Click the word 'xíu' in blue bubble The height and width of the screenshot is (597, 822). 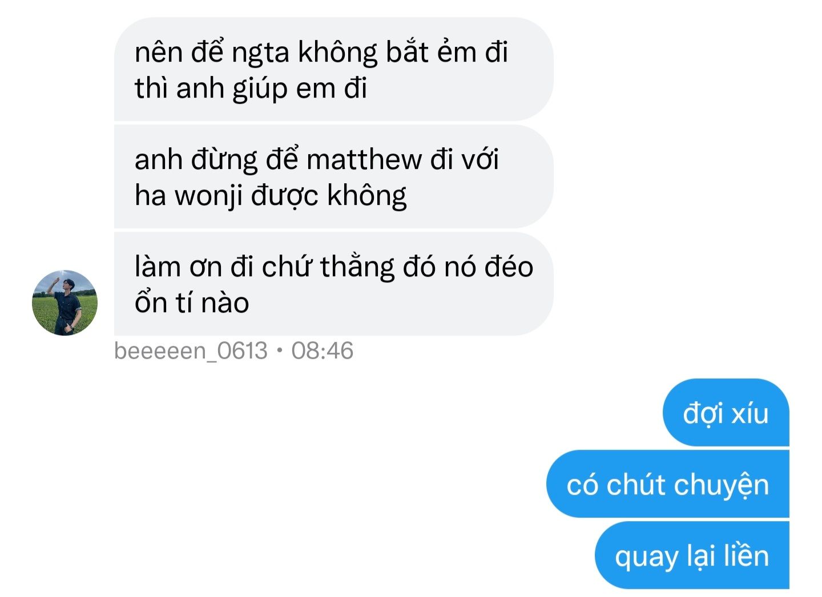[750, 413]
